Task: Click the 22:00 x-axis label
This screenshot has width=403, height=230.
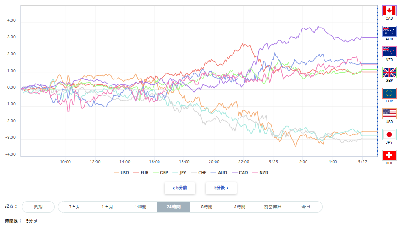Action: click(244, 162)
